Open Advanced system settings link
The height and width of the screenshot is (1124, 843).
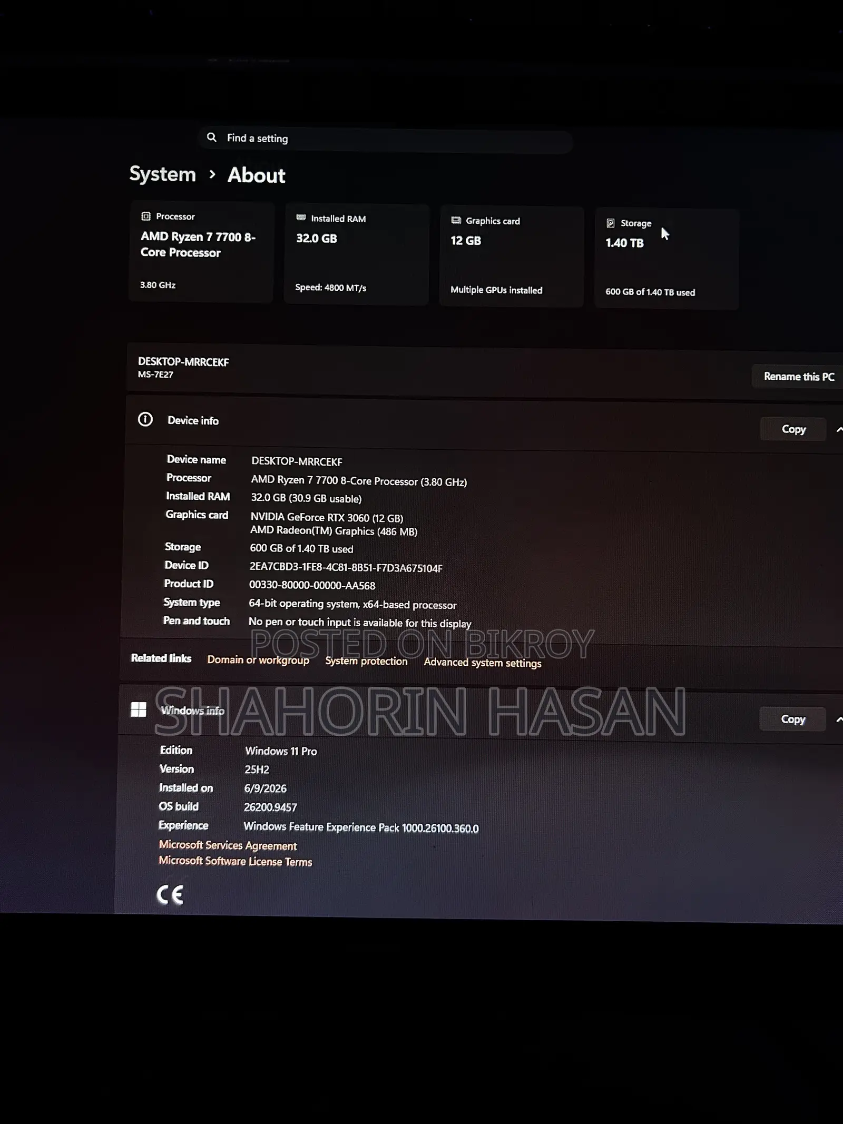click(x=483, y=663)
